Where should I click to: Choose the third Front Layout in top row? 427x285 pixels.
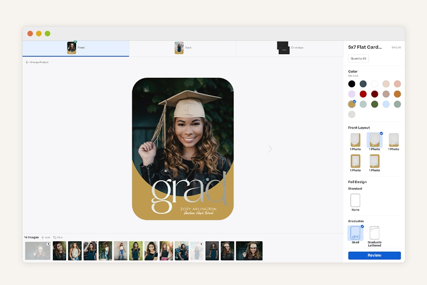click(x=394, y=140)
